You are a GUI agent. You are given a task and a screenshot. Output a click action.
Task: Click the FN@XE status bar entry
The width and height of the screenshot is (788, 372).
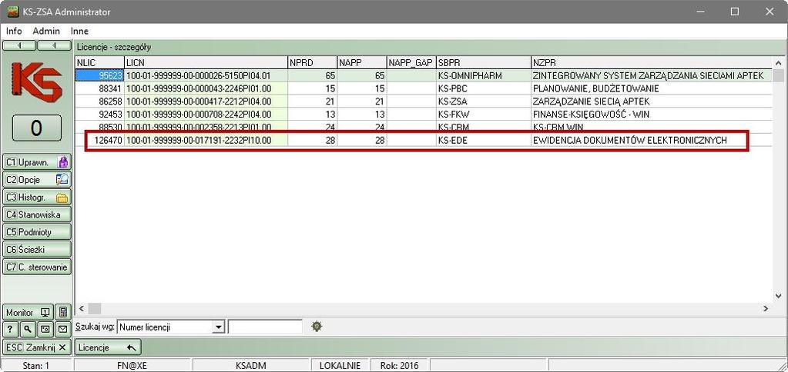[132, 366]
